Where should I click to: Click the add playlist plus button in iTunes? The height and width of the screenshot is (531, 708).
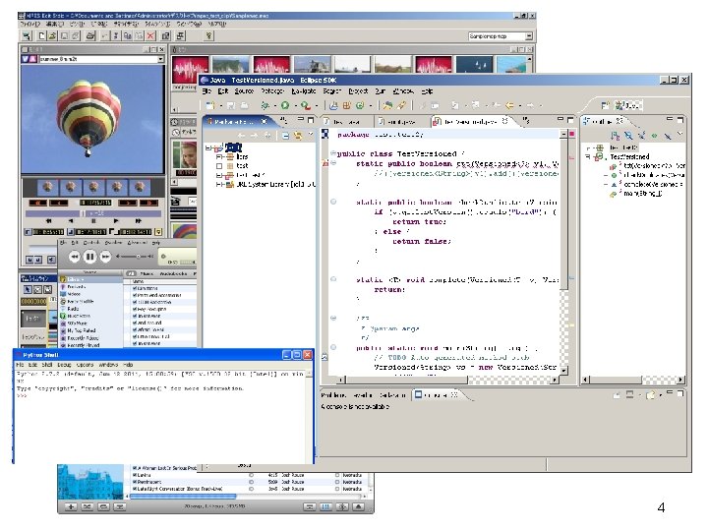(x=69, y=506)
